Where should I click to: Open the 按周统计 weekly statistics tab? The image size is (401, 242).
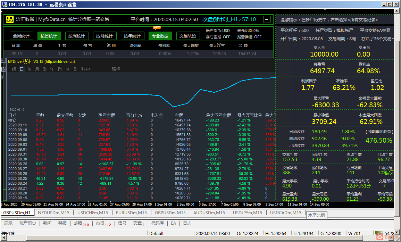[x=77, y=36]
